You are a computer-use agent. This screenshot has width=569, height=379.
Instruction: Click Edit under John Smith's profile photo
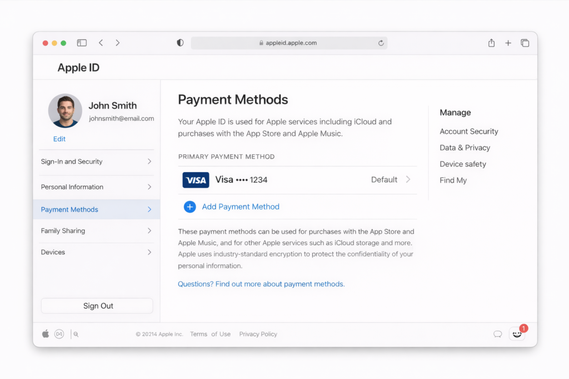coord(59,139)
